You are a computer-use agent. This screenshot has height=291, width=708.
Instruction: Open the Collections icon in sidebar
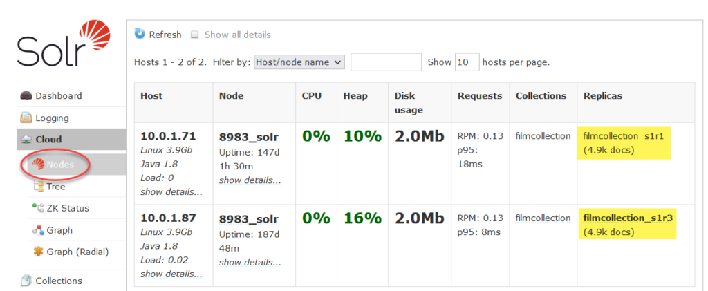coord(27,281)
